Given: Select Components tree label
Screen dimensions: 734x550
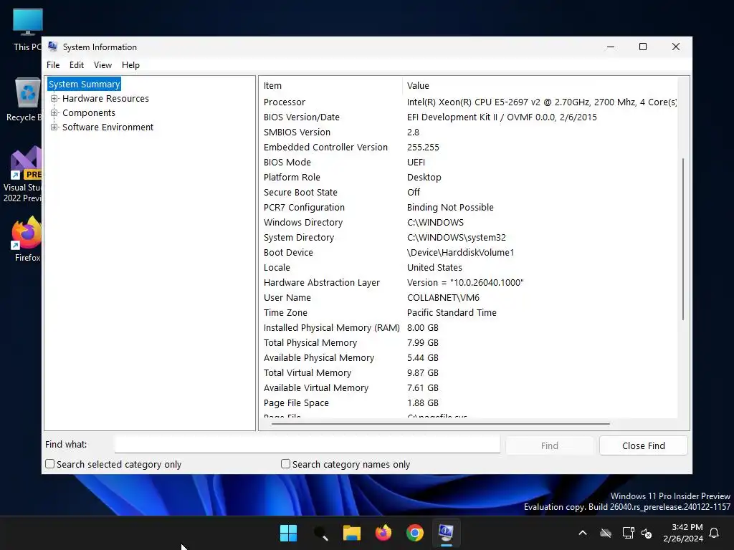Looking at the screenshot, I should pyautogui.click(x=89, y=113).
